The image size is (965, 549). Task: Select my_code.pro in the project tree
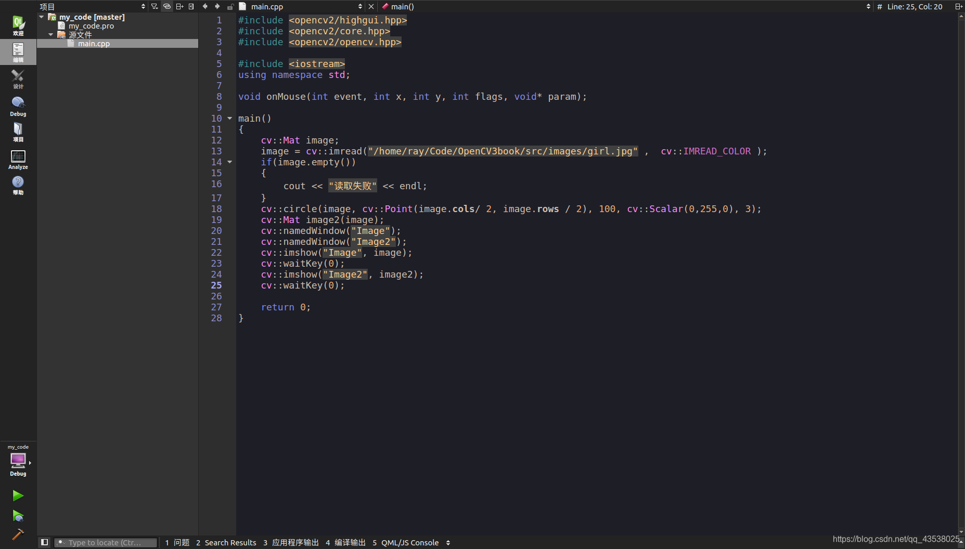[x=91, y=25]
